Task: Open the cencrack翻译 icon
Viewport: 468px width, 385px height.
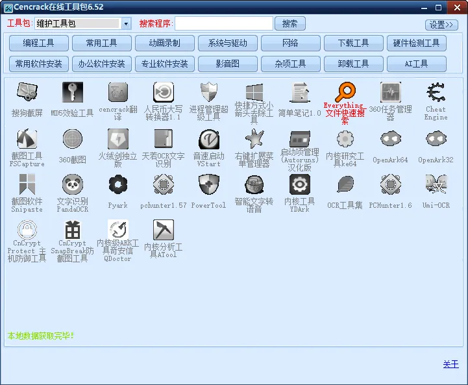Action: coord(118,92)
